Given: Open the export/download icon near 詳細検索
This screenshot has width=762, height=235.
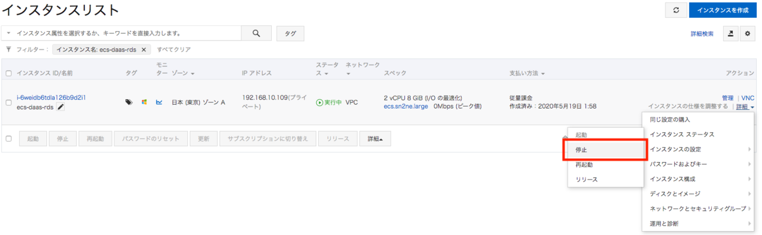Looking at the screenshot, I should (x=730, y=34).
